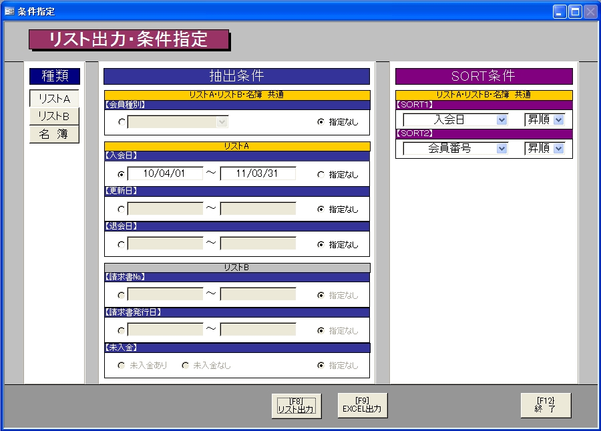Select the 入会日 date range radio button

[122, 174]
